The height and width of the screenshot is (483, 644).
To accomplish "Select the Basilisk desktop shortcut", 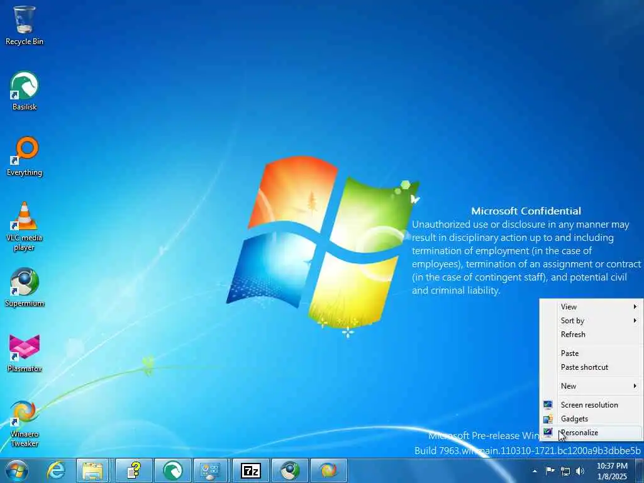I will point(25,91).
